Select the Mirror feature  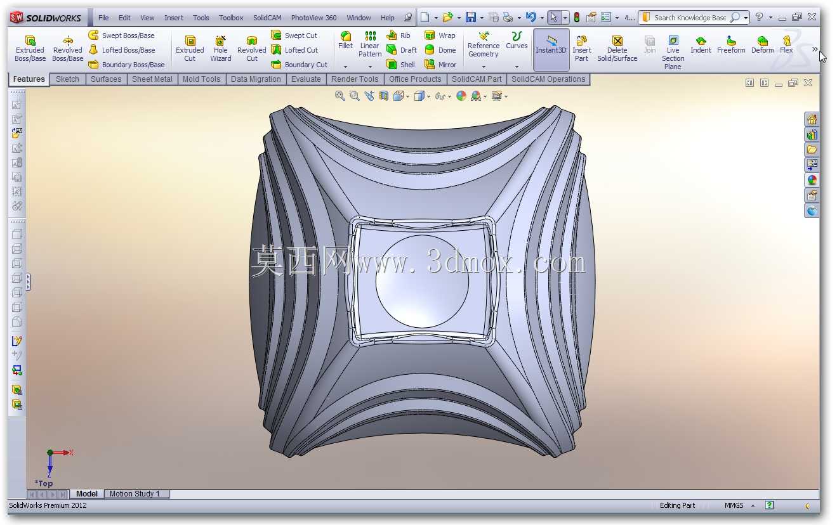tap(440, 65)
